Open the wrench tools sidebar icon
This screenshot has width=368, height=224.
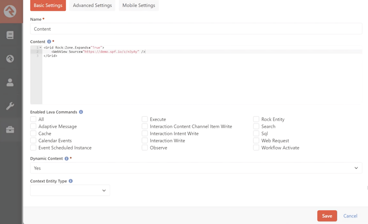(x=10, y=106)
